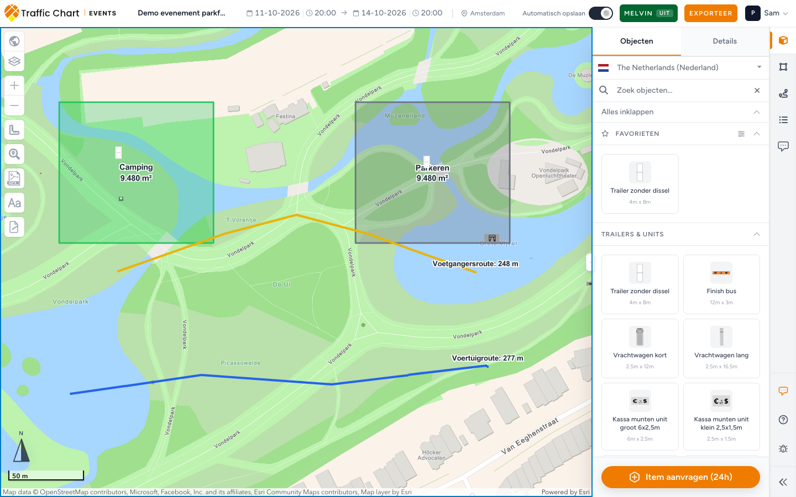
Task: Collapse the FAVORIETEN section
Action: click(757, 134)
